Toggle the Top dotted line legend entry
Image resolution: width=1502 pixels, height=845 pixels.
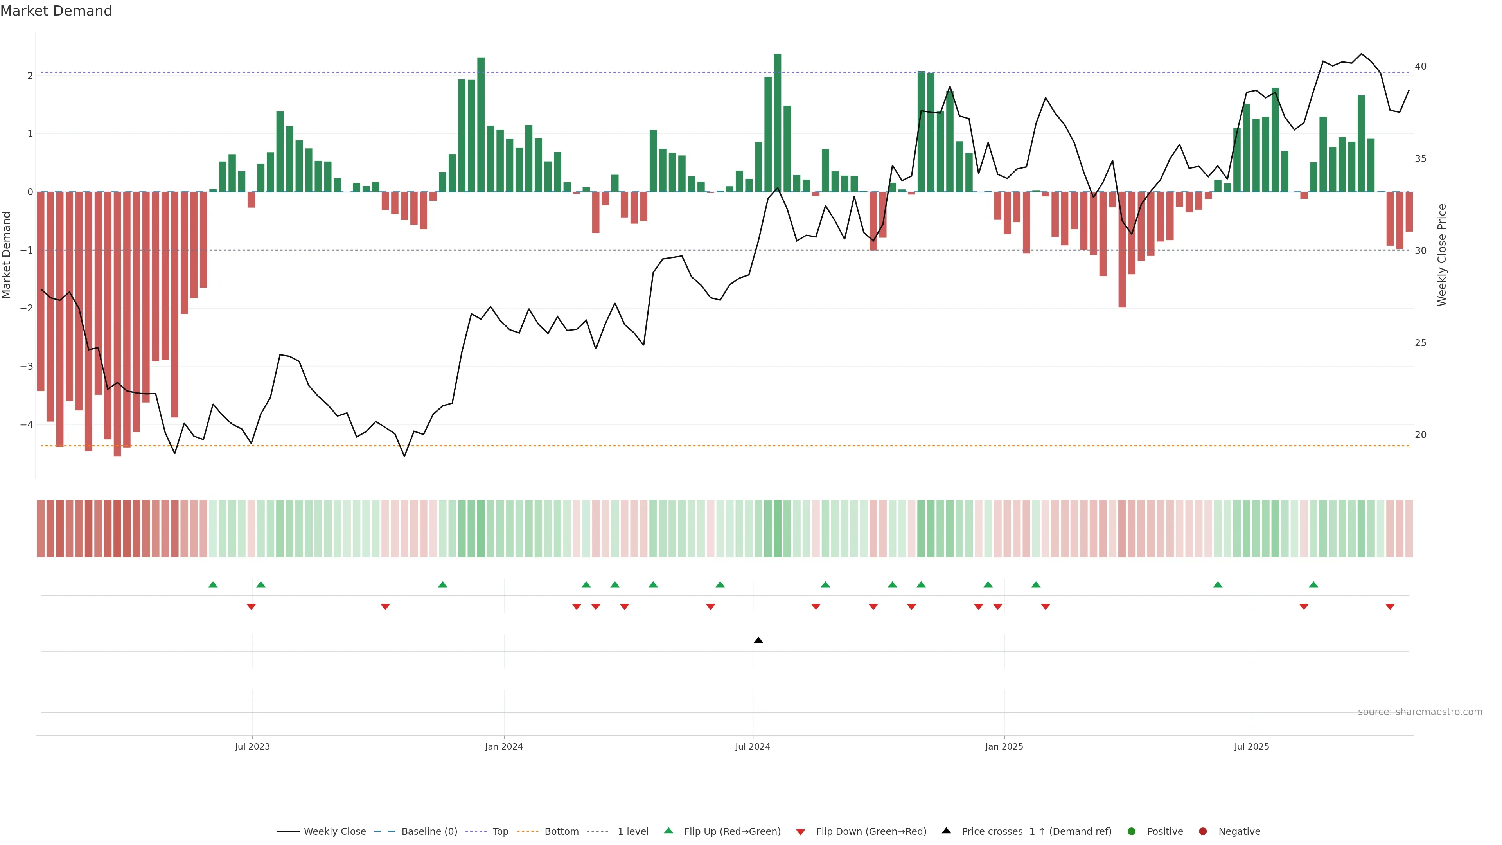[500, 832]
